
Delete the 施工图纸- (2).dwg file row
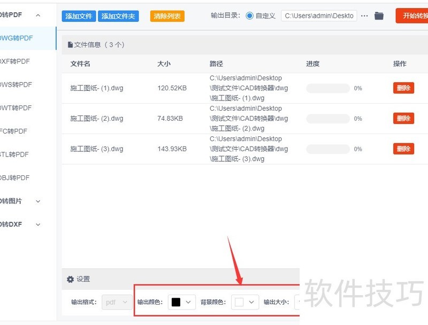pyautogui.click(x=403, y=118)
